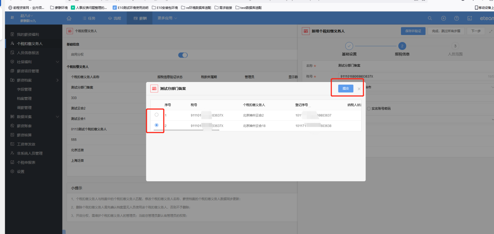Click the red icon of 测试分部门备案 dialog
This screenshot has height=234, width=494.
(x=154, y=89)
